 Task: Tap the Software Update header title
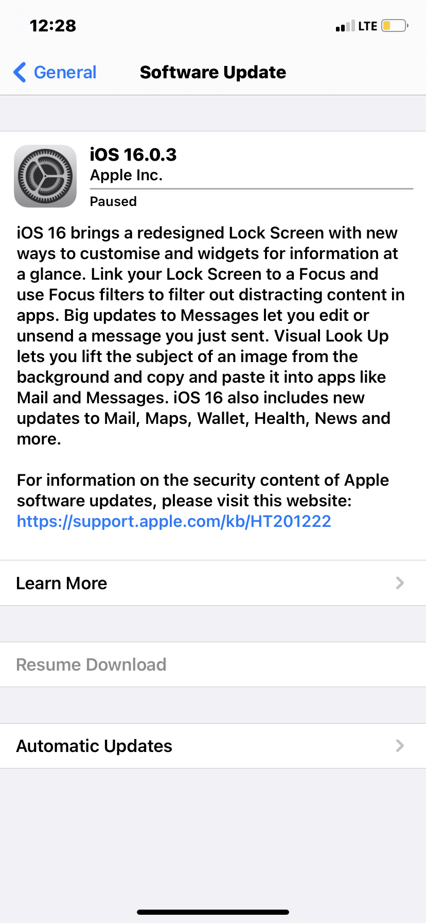213,72
